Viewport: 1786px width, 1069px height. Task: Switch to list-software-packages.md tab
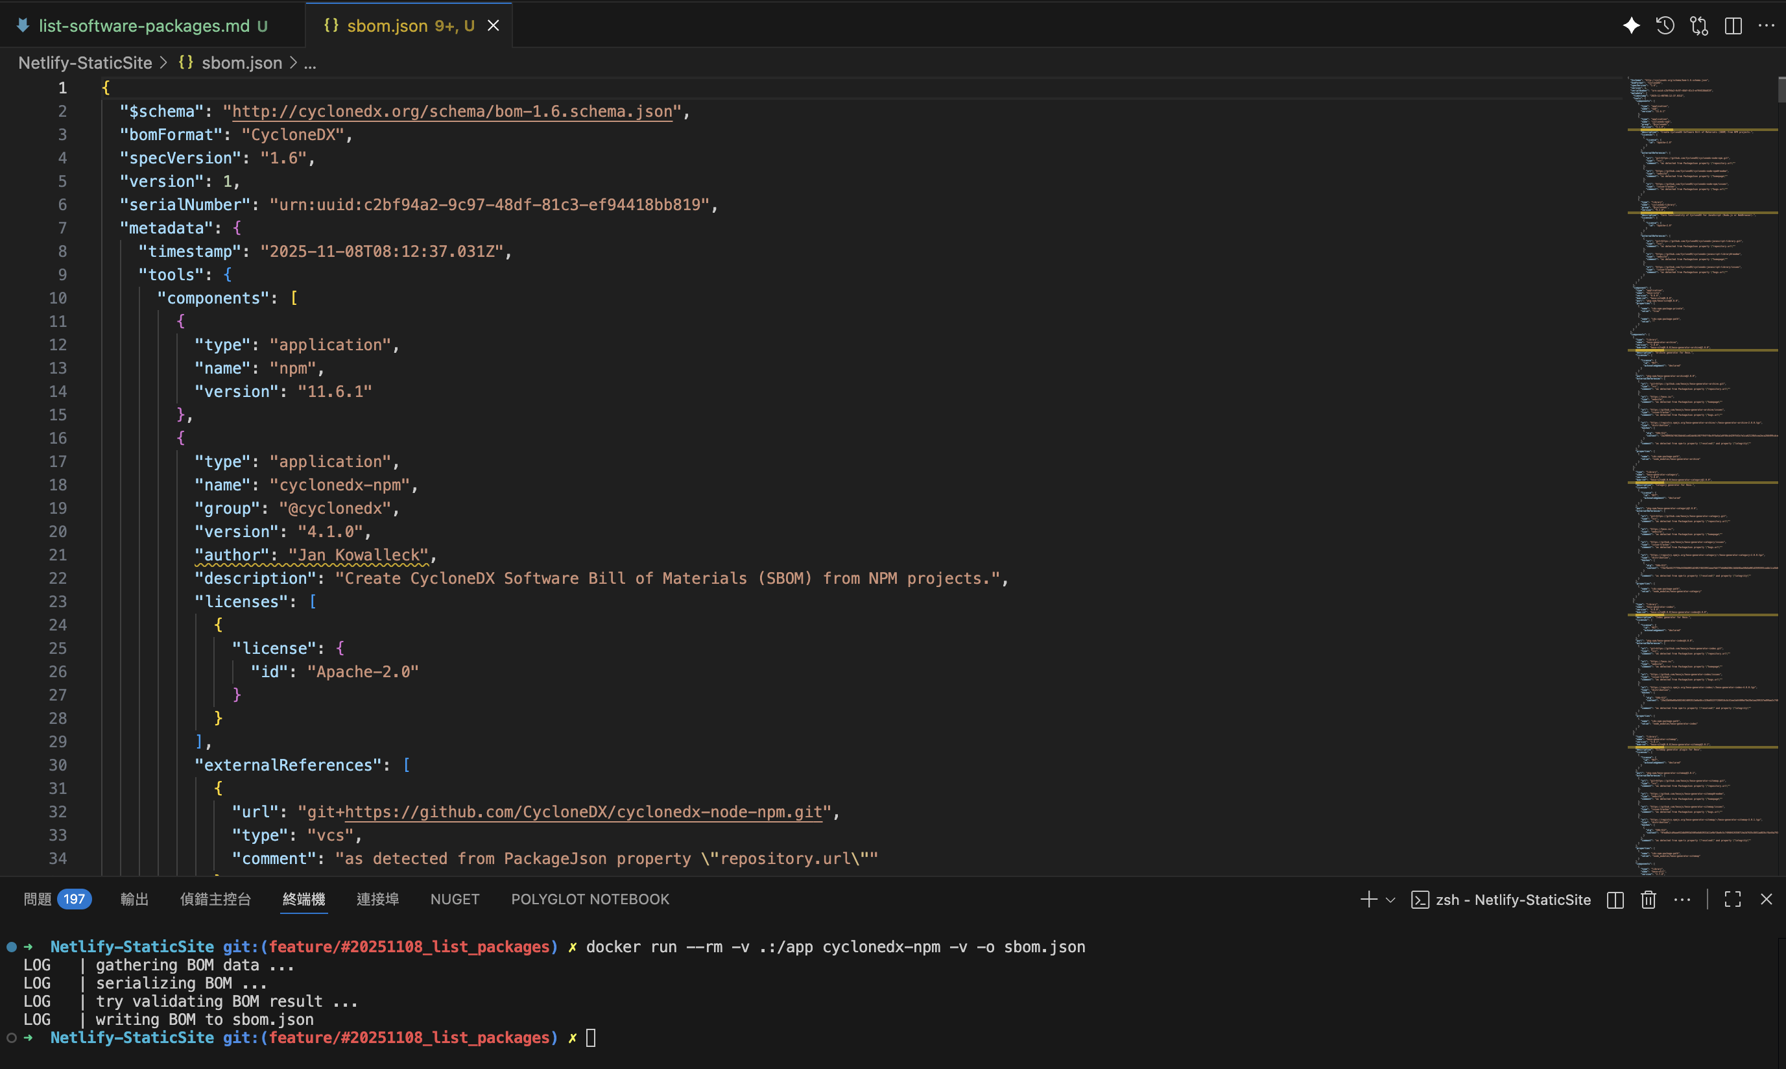click(x=144, y=26)
